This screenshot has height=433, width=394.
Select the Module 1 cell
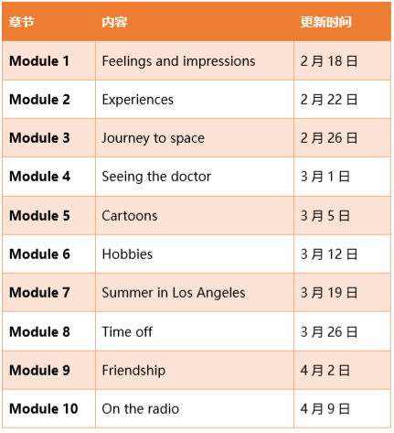point(48,60)
